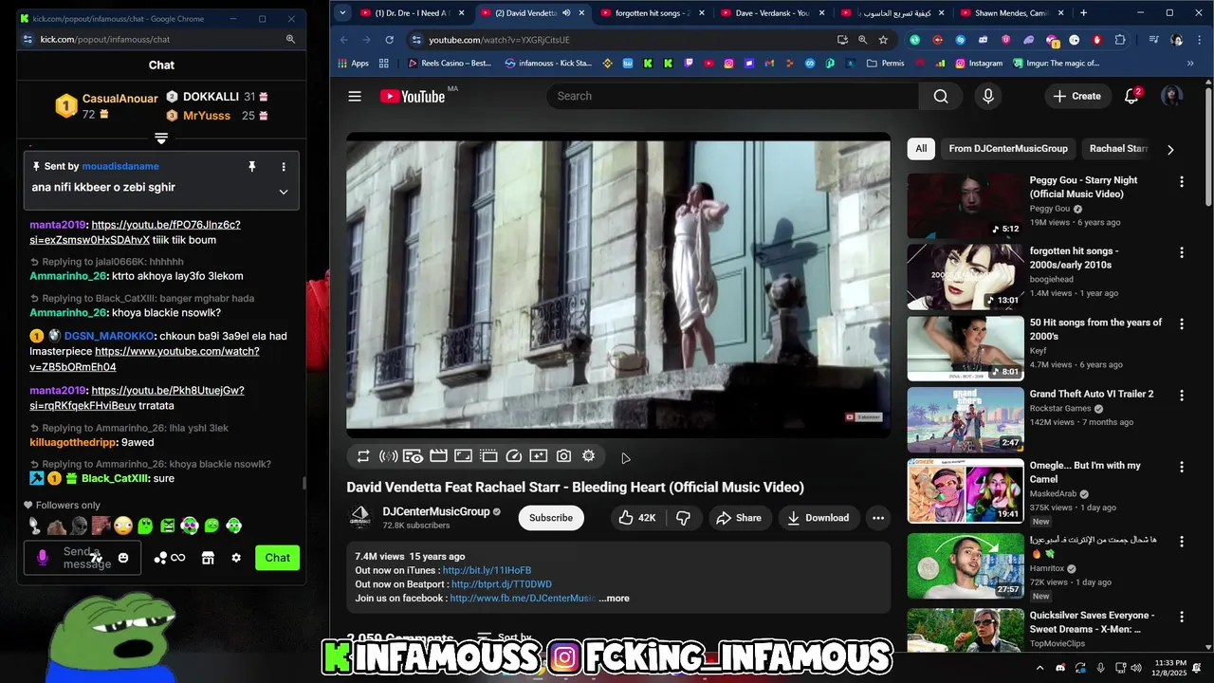Show more chips with the right arrow
The image size is (1214, 683).
1170,150
